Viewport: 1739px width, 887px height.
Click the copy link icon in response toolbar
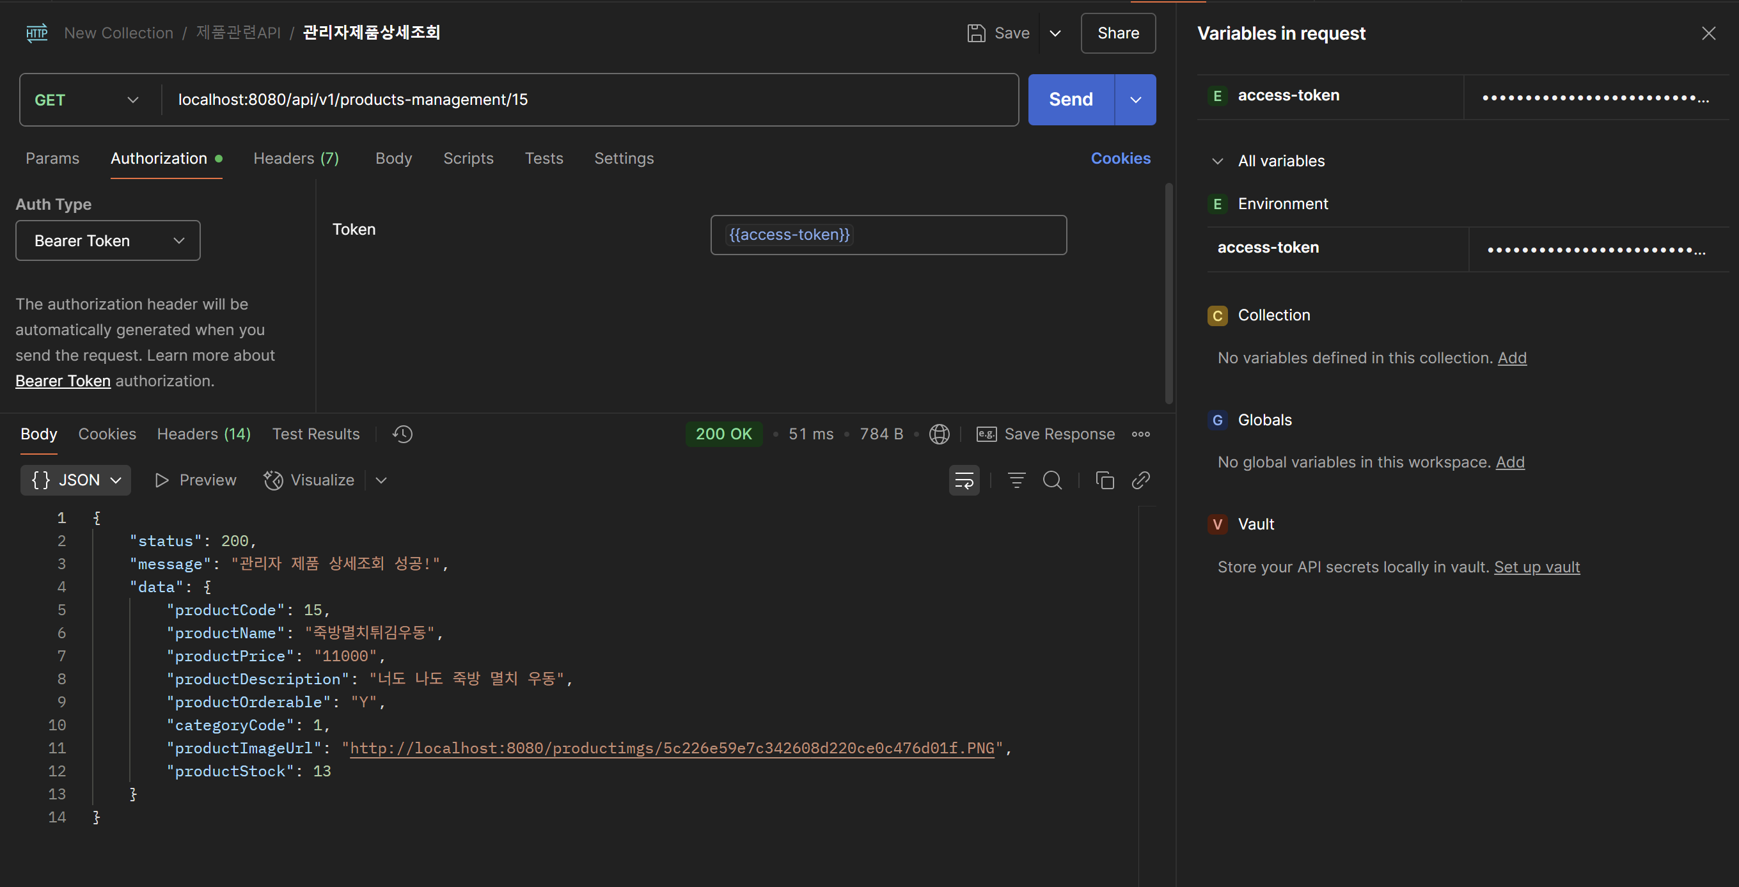point(1141,480)
